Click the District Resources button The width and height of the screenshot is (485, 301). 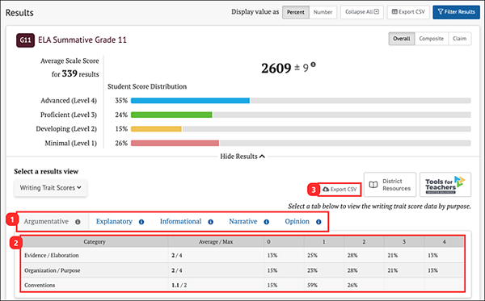click(x=390, y=185)
